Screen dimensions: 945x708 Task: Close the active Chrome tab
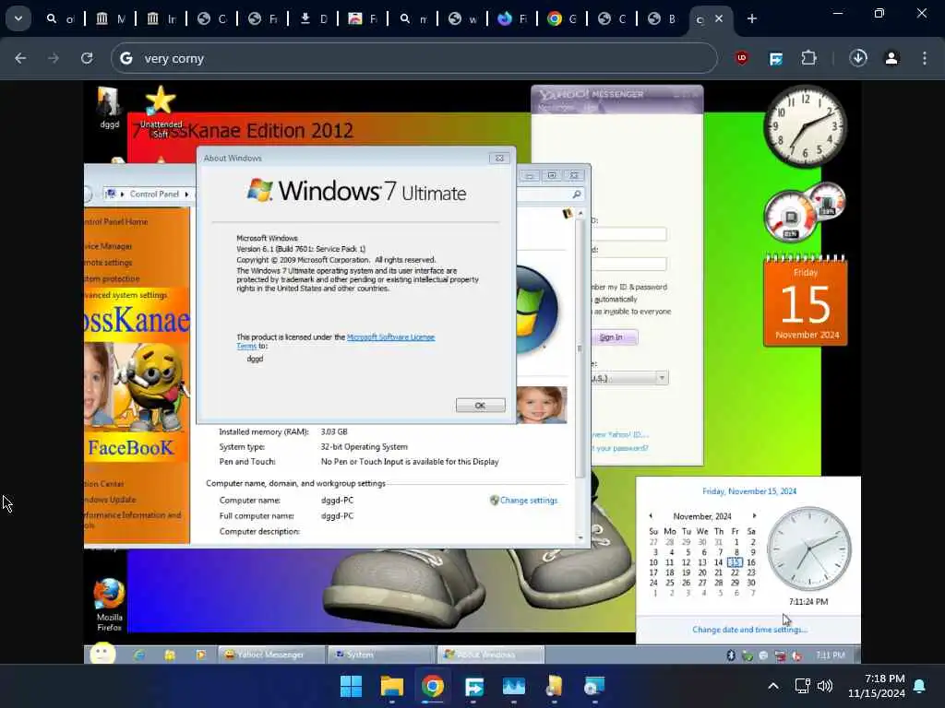coord(718,18)
